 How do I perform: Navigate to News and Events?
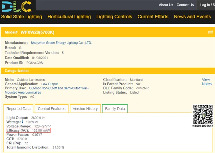192,17
